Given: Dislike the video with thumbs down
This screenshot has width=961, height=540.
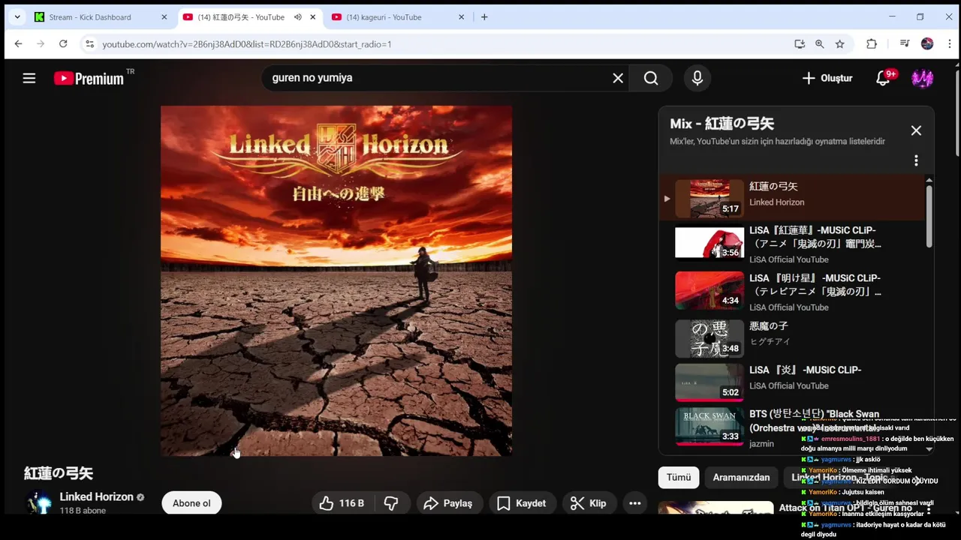Looking at the screenshot, I should (391, 503).
